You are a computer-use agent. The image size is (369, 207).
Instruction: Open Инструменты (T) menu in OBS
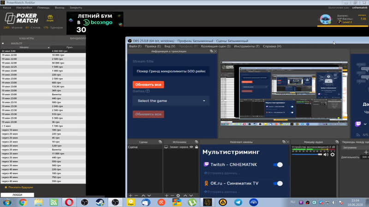(x=247, y=46)
